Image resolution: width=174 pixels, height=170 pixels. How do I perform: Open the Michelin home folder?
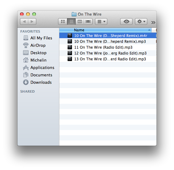(38, 60)
